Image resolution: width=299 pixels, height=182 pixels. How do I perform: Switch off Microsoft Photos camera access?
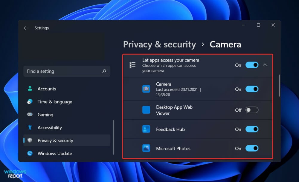252,148
